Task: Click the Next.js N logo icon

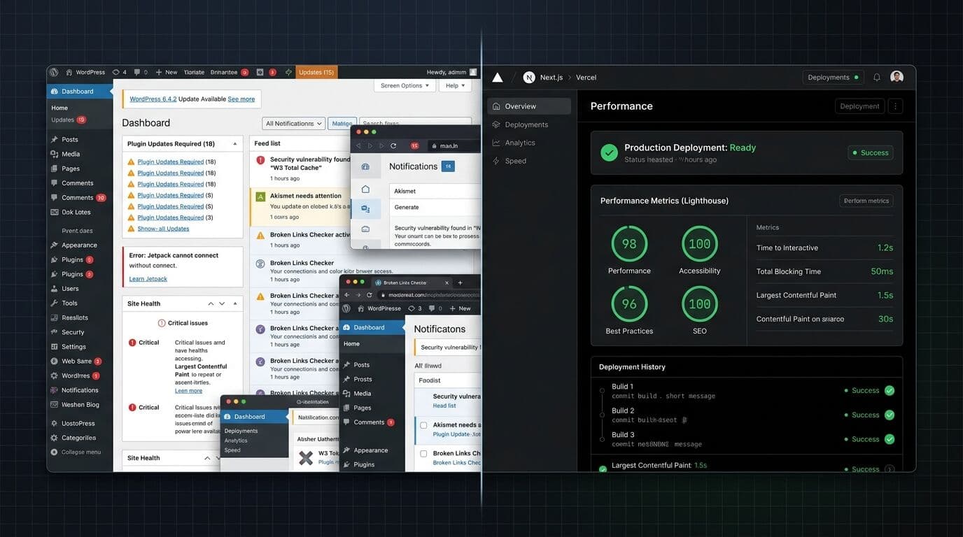Action: (x=529, y=78)
